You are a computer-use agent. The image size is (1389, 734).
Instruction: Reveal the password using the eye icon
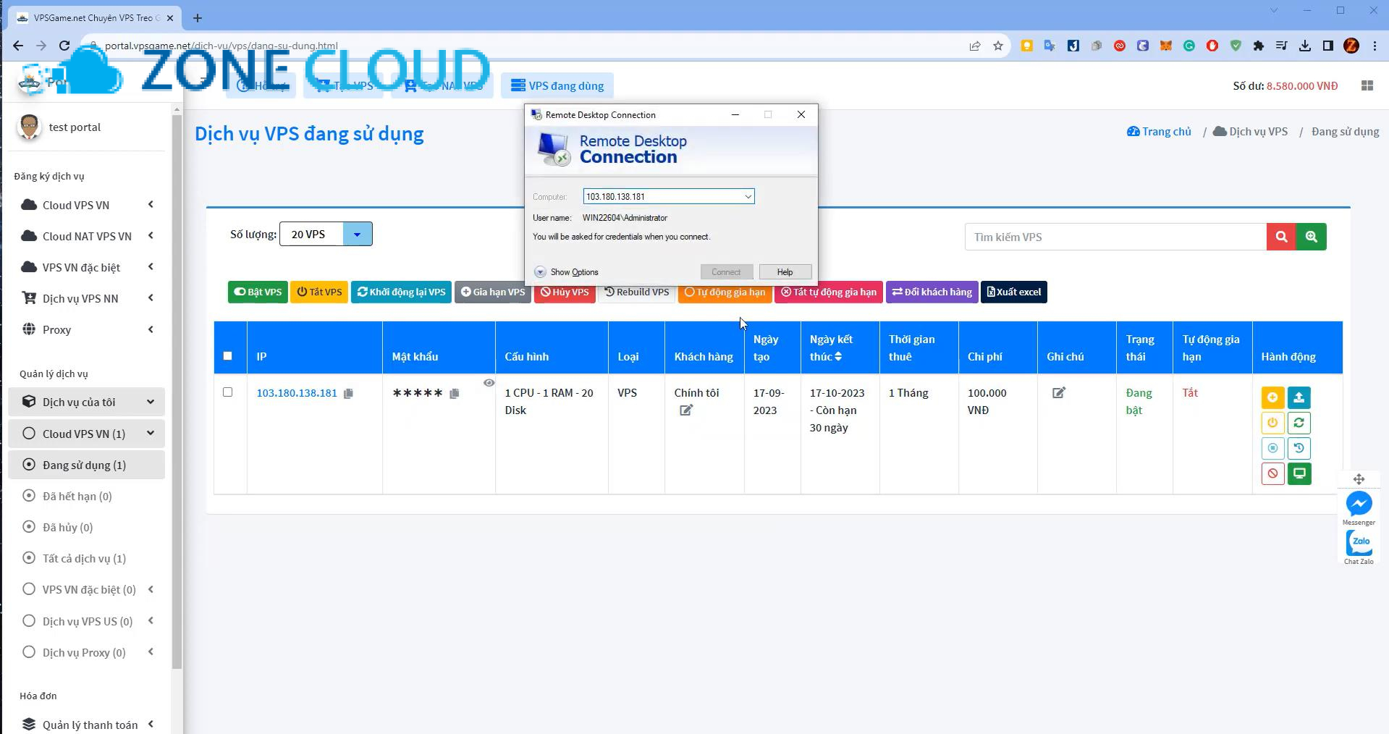coord(489,383)
